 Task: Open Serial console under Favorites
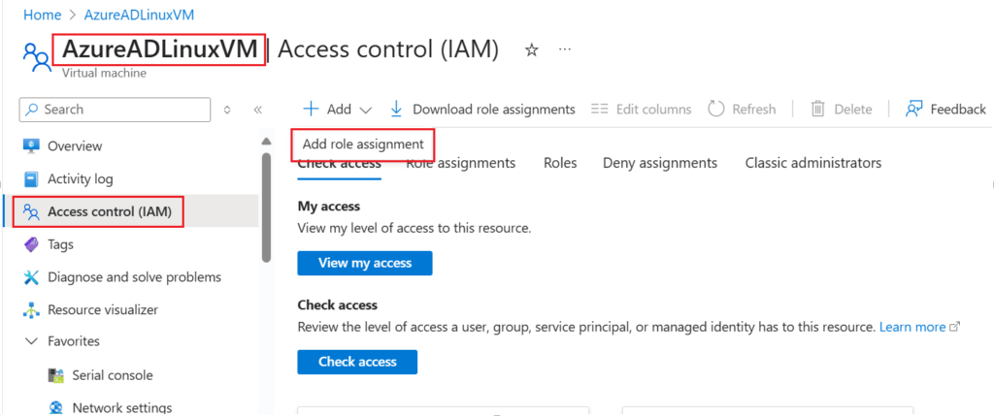coord(113,375)
